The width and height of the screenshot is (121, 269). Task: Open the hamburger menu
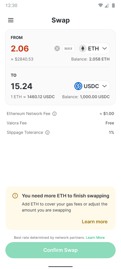click(11, 20)
